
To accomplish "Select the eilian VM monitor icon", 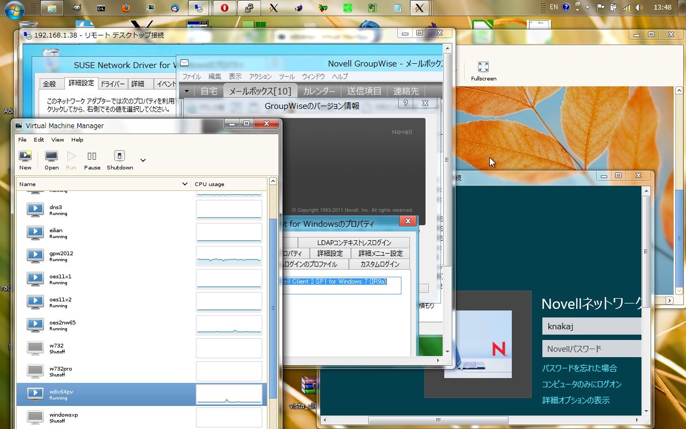I will 35,233.
